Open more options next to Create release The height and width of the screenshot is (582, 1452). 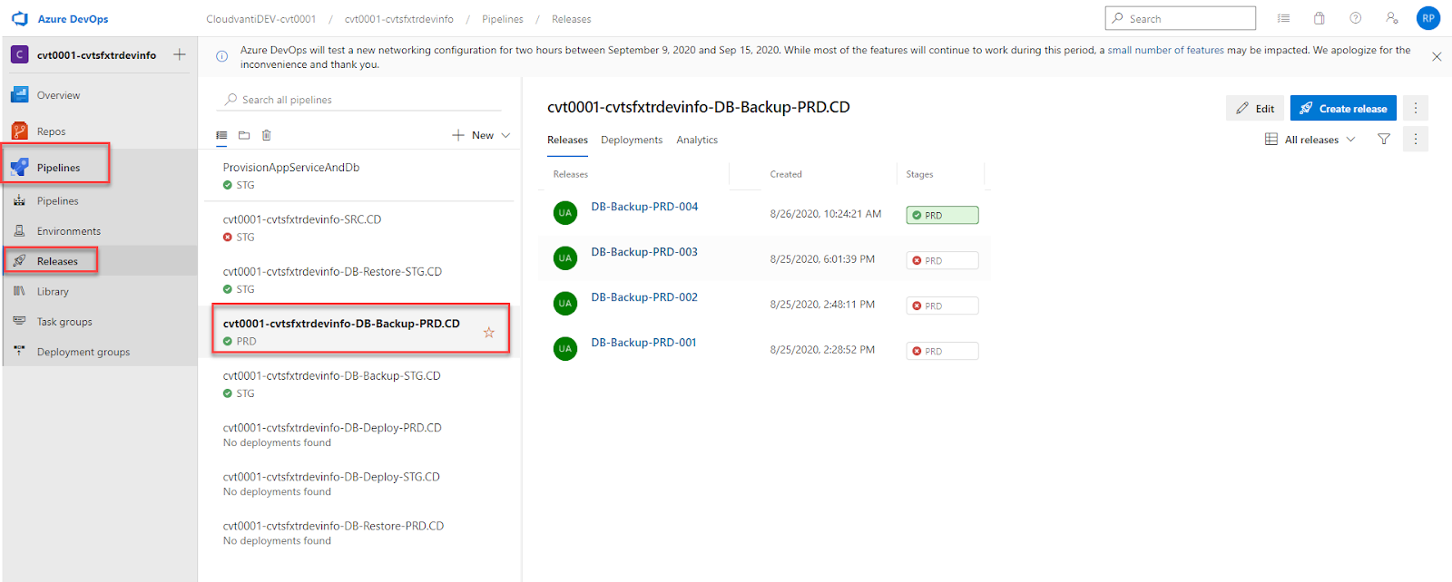(x=1416, y=108)
